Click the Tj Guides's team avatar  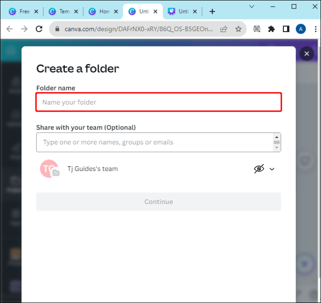49,169
